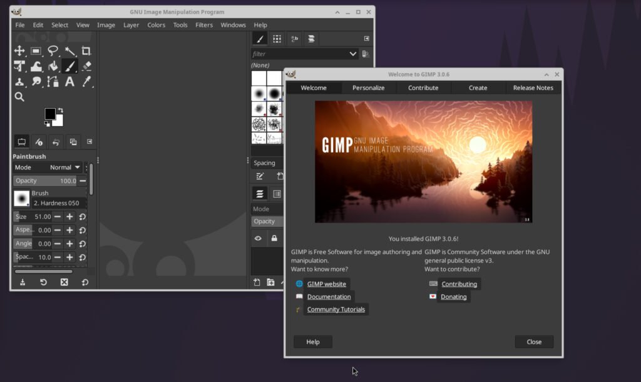Screen dimensions: 641x382
Task: Open the Community Tutorials link
Action: [x=336, y=309]
